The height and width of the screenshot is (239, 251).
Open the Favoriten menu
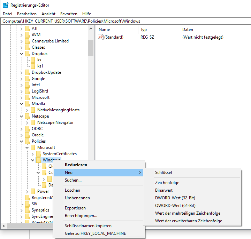click(x=69, y=14)
